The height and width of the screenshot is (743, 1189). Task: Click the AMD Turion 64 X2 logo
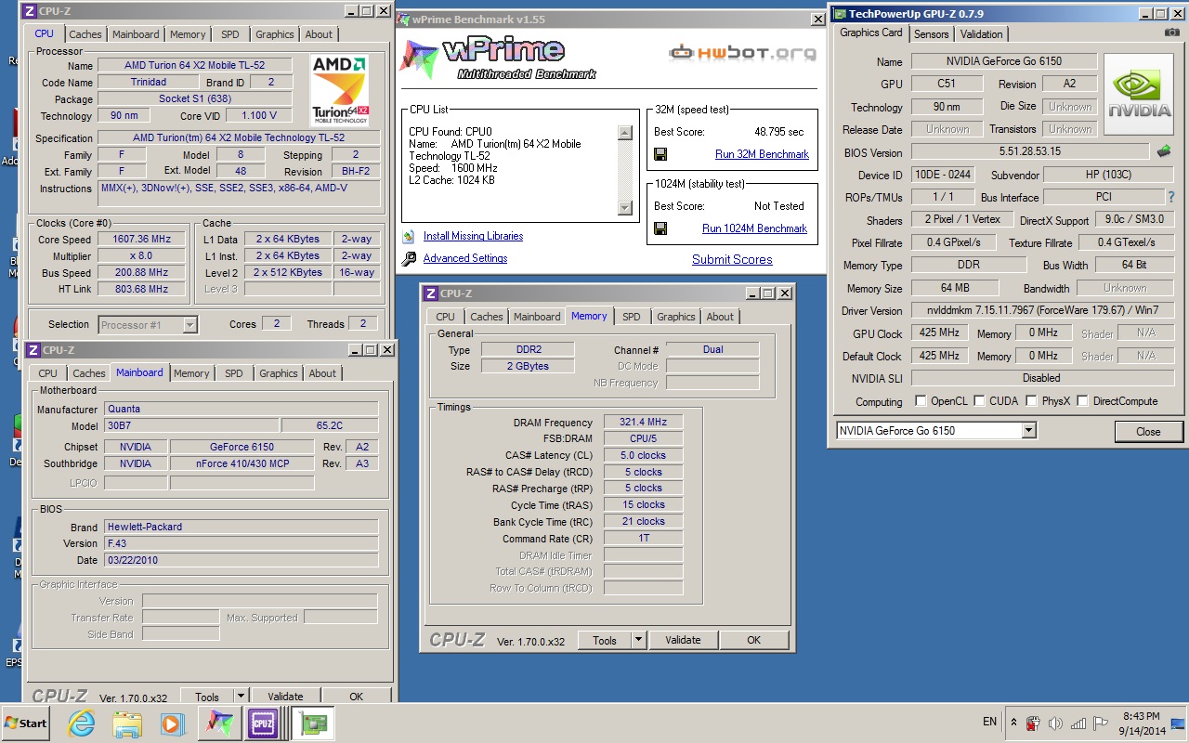340,90
